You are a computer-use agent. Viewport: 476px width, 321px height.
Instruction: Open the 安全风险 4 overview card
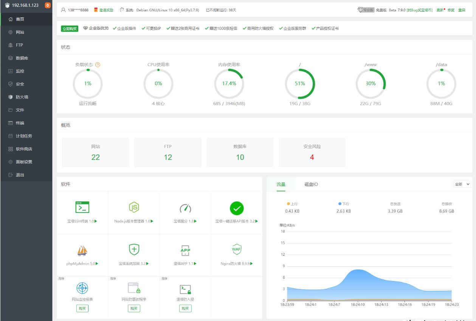pos(312,152)
